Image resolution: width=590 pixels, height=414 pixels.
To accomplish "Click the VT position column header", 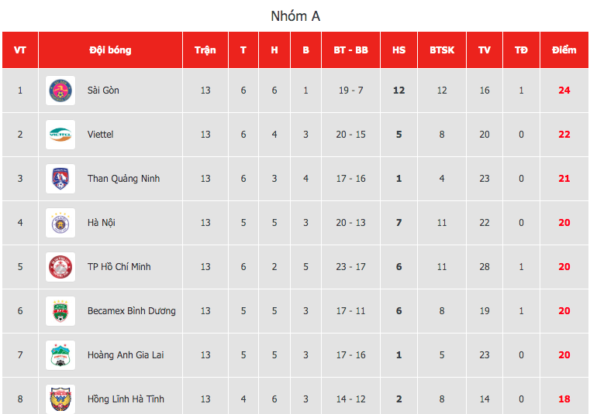I will 20,50.
